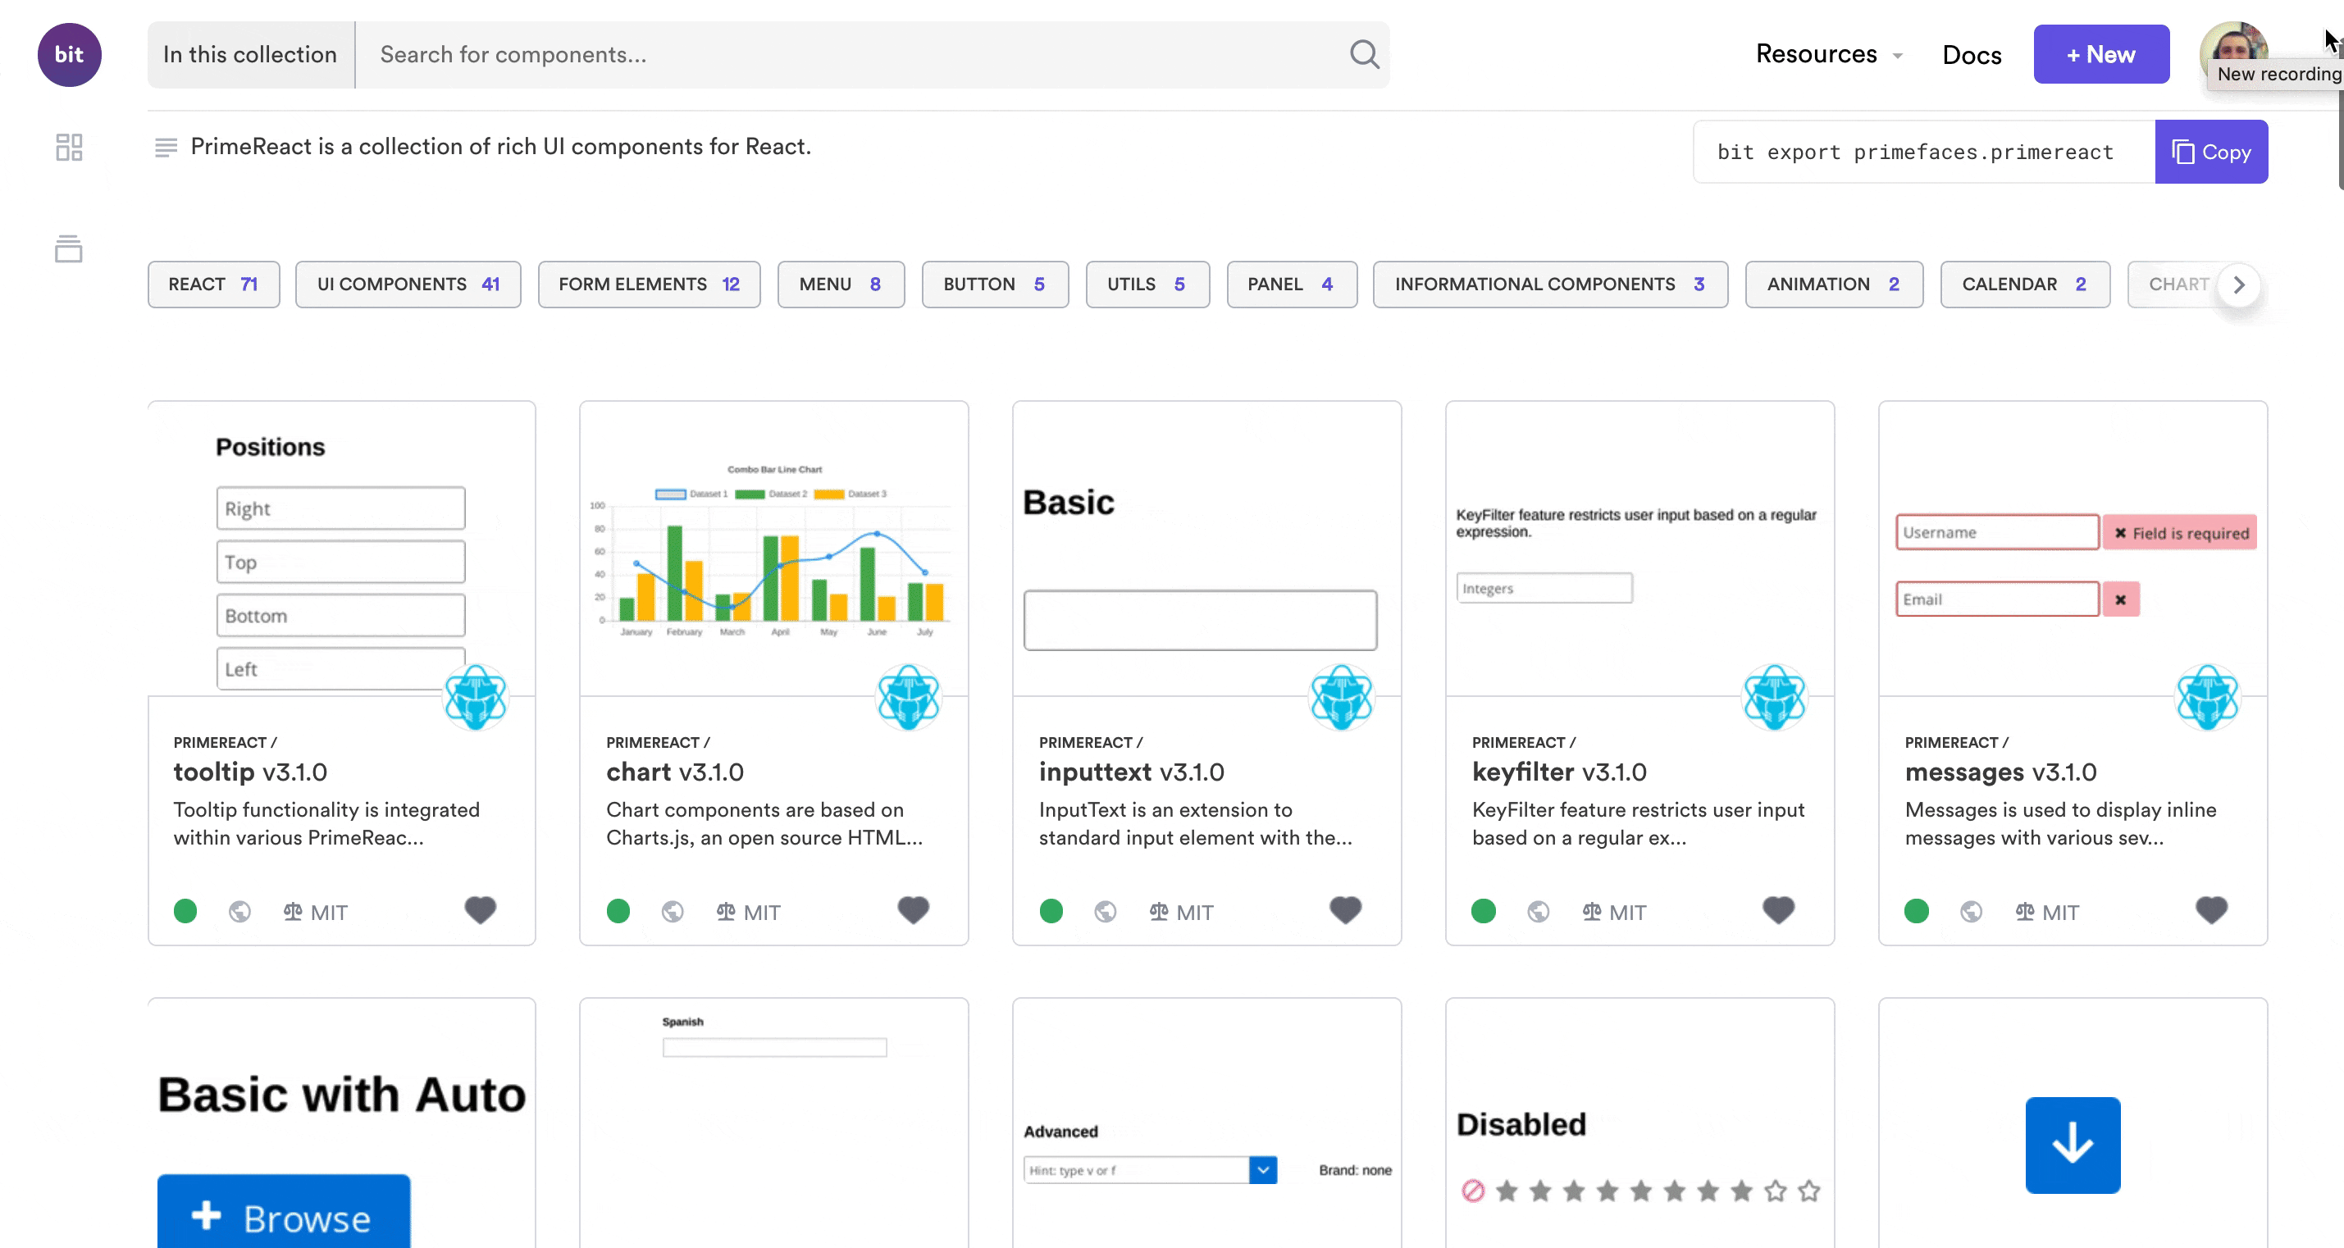This screenshot has height=1248, width=2344.
Task: Copy the bit export command
Action: (x=2210, y=152)
